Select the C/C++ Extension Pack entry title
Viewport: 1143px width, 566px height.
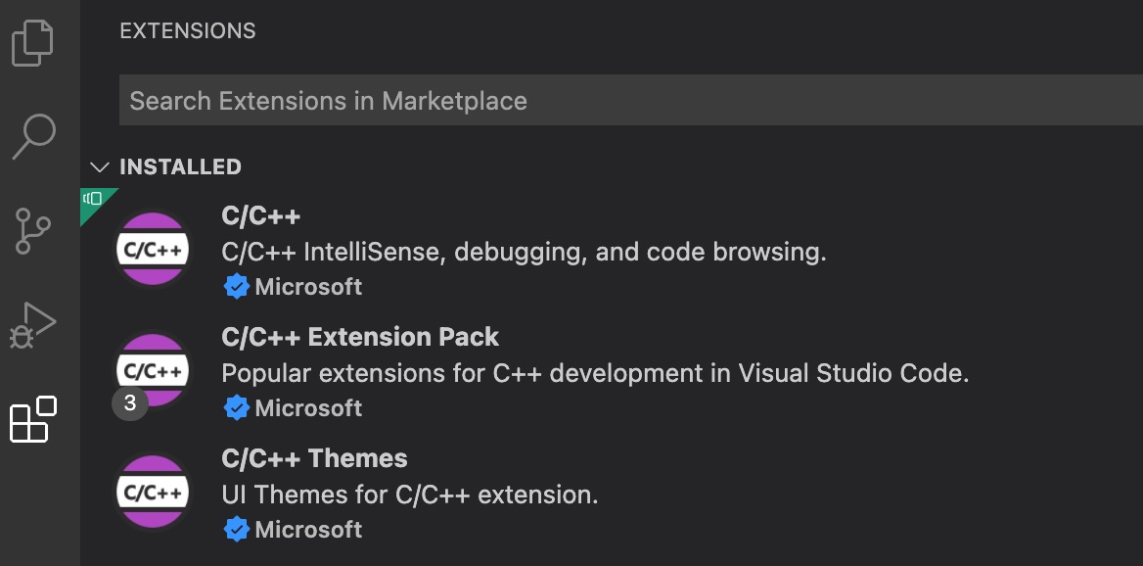click(360, 338)
